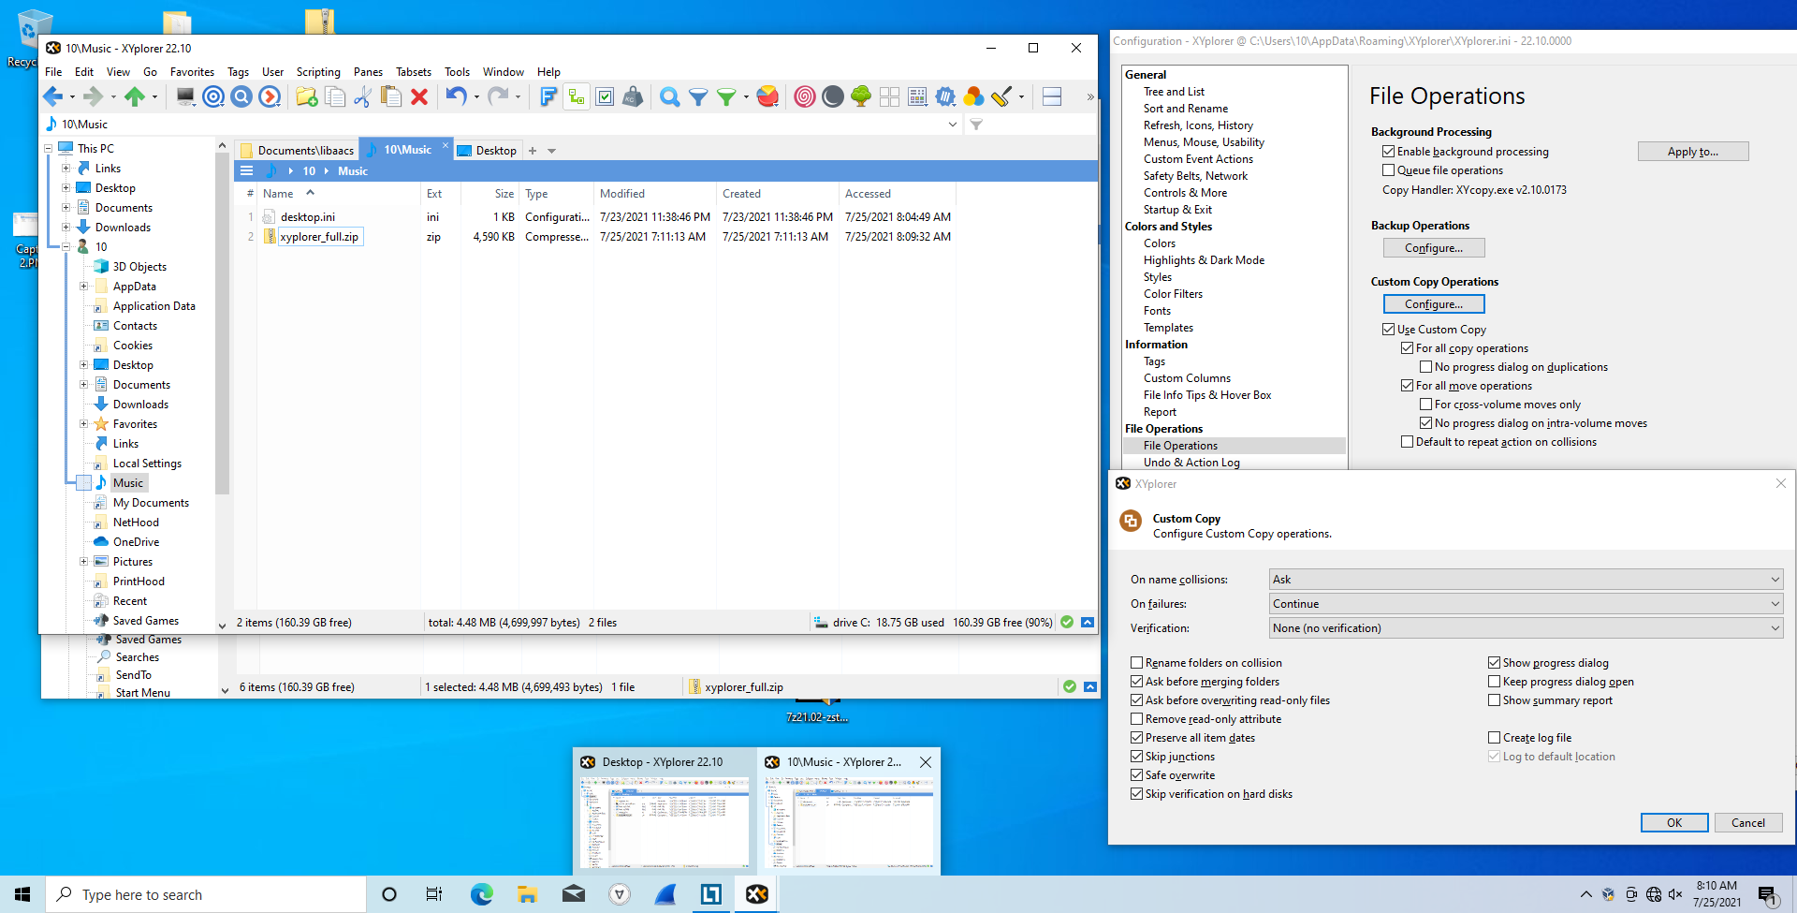Screen dimensions: 1797x913
Task: Open XYplorer from the Windows taskbar
Action: click(x=756, y=894)
